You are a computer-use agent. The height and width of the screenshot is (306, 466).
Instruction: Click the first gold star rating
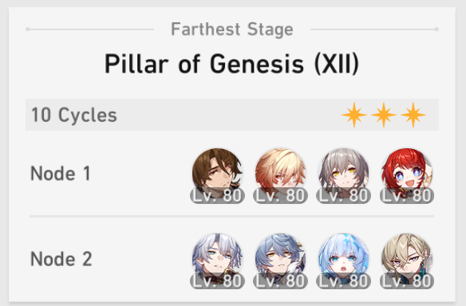tap(354, 115)
